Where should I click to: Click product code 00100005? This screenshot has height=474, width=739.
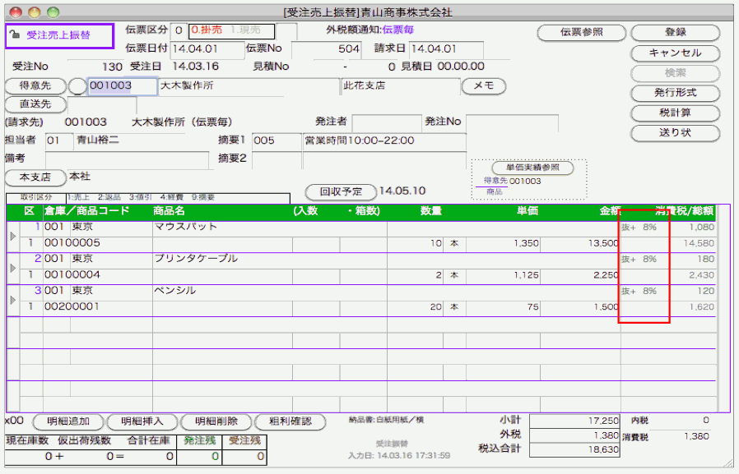point(72,243)
